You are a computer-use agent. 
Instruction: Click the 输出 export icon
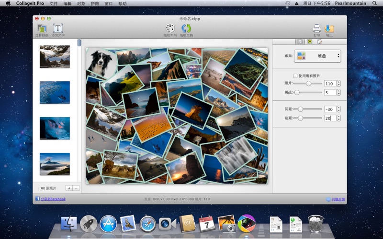(x=329, y=29)
